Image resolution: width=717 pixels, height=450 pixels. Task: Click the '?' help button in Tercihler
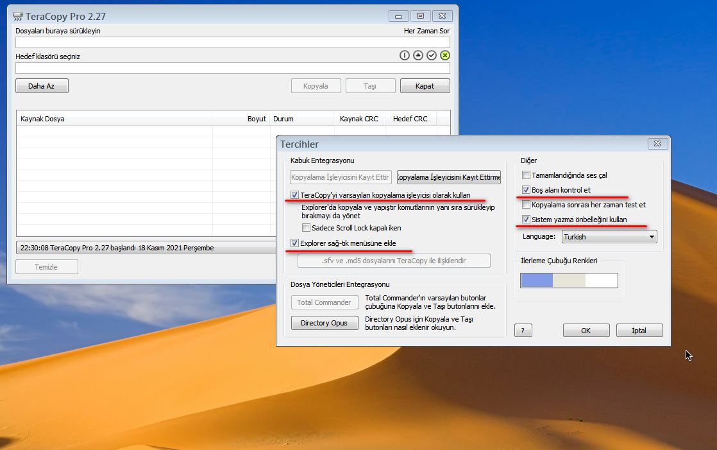(523, 331)
